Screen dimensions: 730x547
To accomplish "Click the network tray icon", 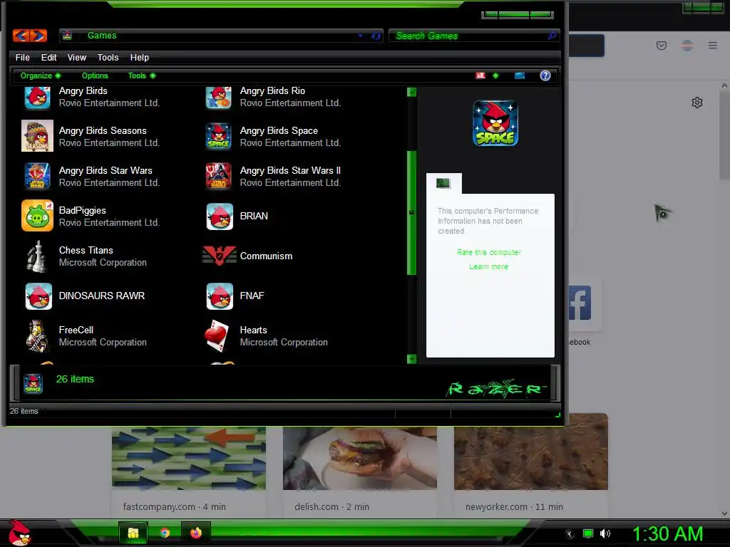I will pos(588,534).
